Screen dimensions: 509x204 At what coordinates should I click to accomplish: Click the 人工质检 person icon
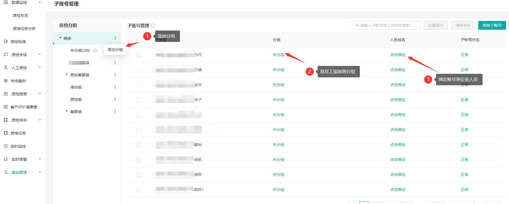tap(6, 68)
